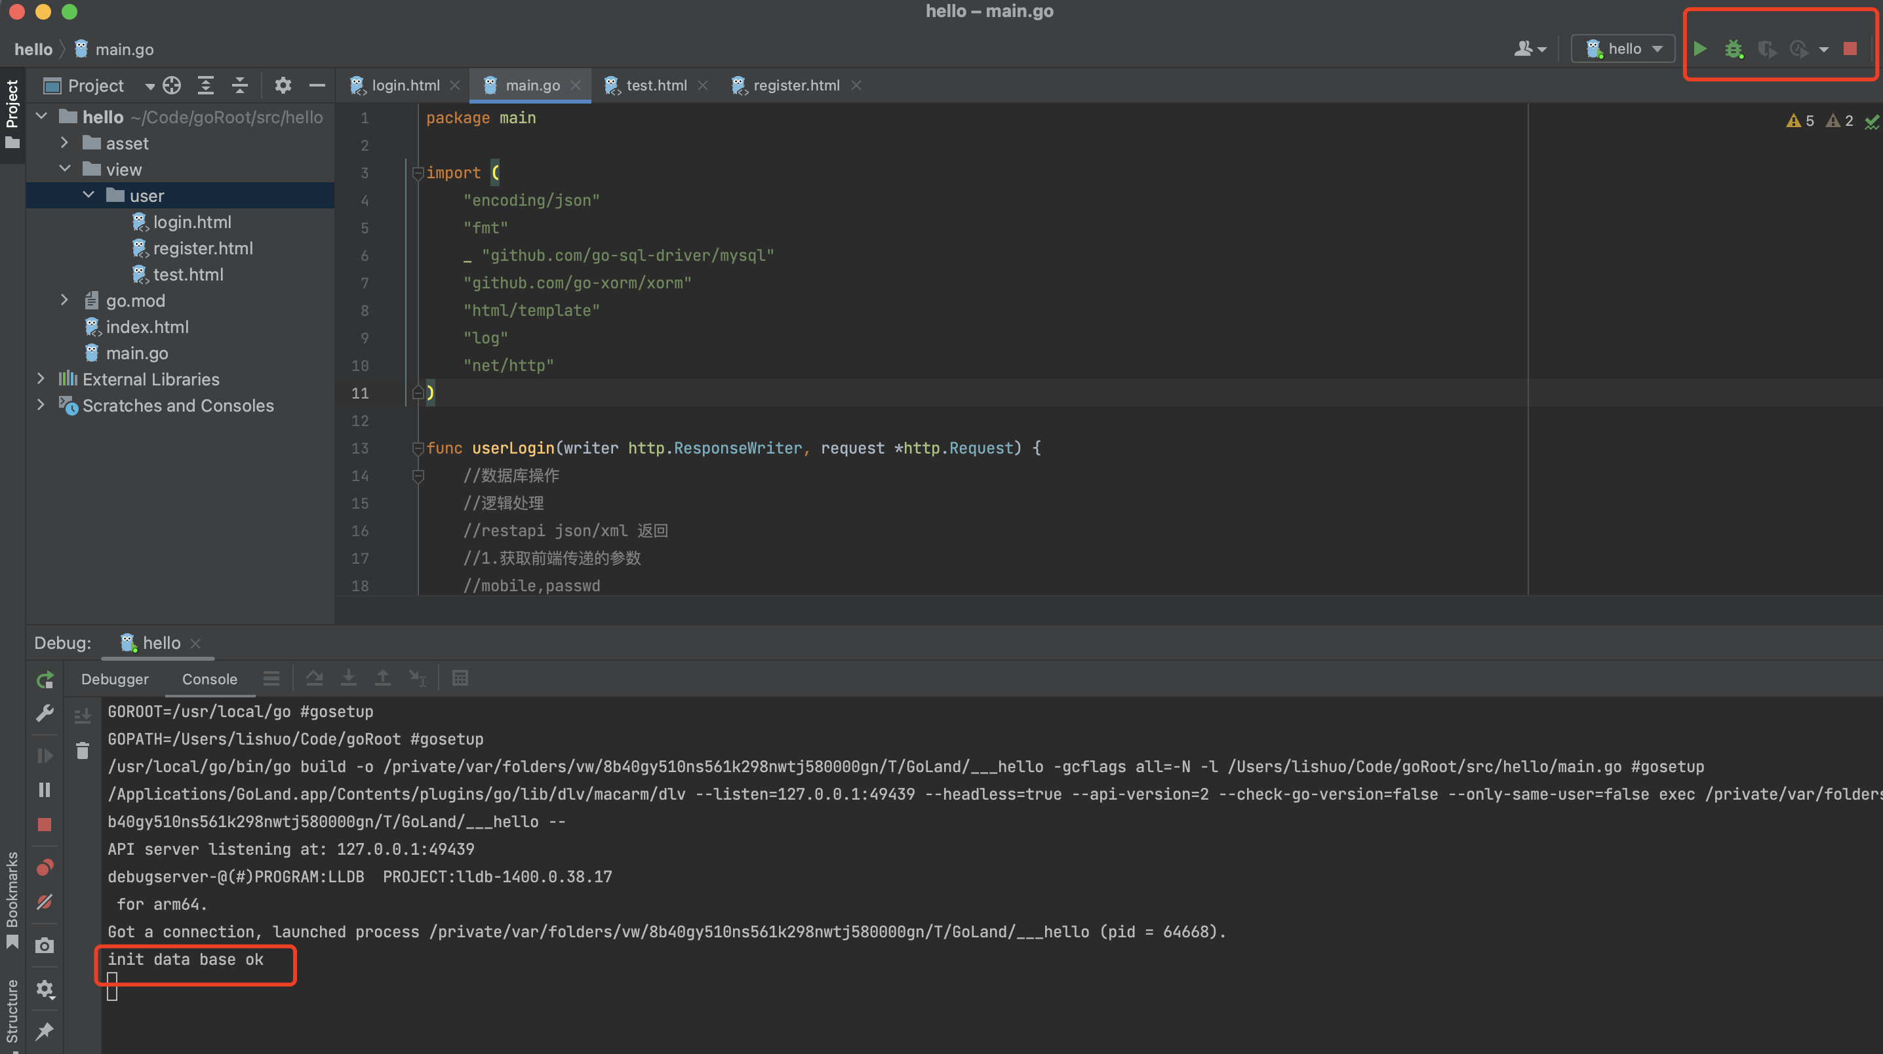
Task: Switch to the register.html editor tab
Action: (796, 85)
